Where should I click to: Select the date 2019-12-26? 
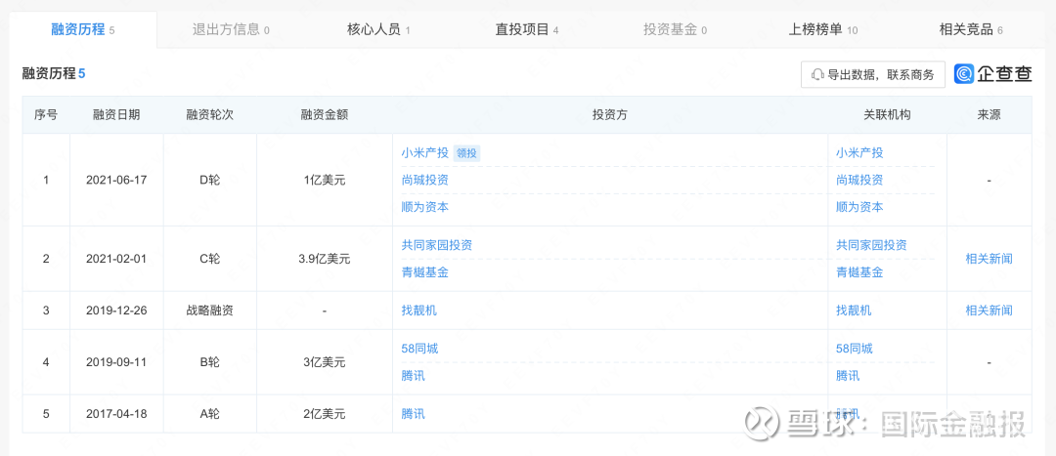pos(116,311)
